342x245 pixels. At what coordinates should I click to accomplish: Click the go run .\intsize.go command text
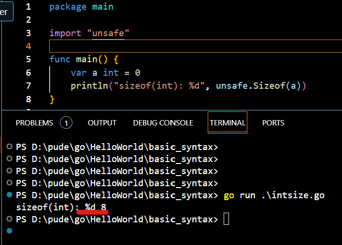[274, 195]
